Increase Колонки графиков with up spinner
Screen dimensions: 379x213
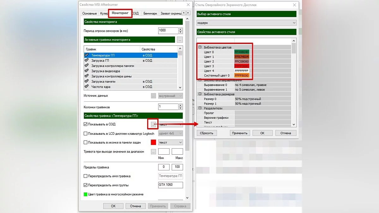click(181, 105)
